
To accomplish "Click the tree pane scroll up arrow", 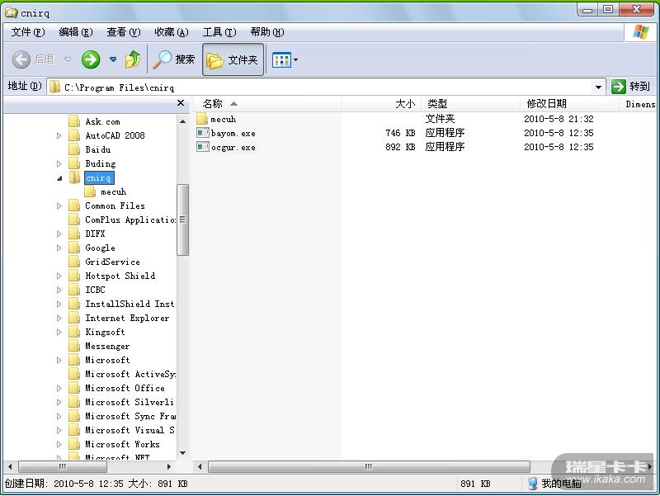I will click(182, 121).
